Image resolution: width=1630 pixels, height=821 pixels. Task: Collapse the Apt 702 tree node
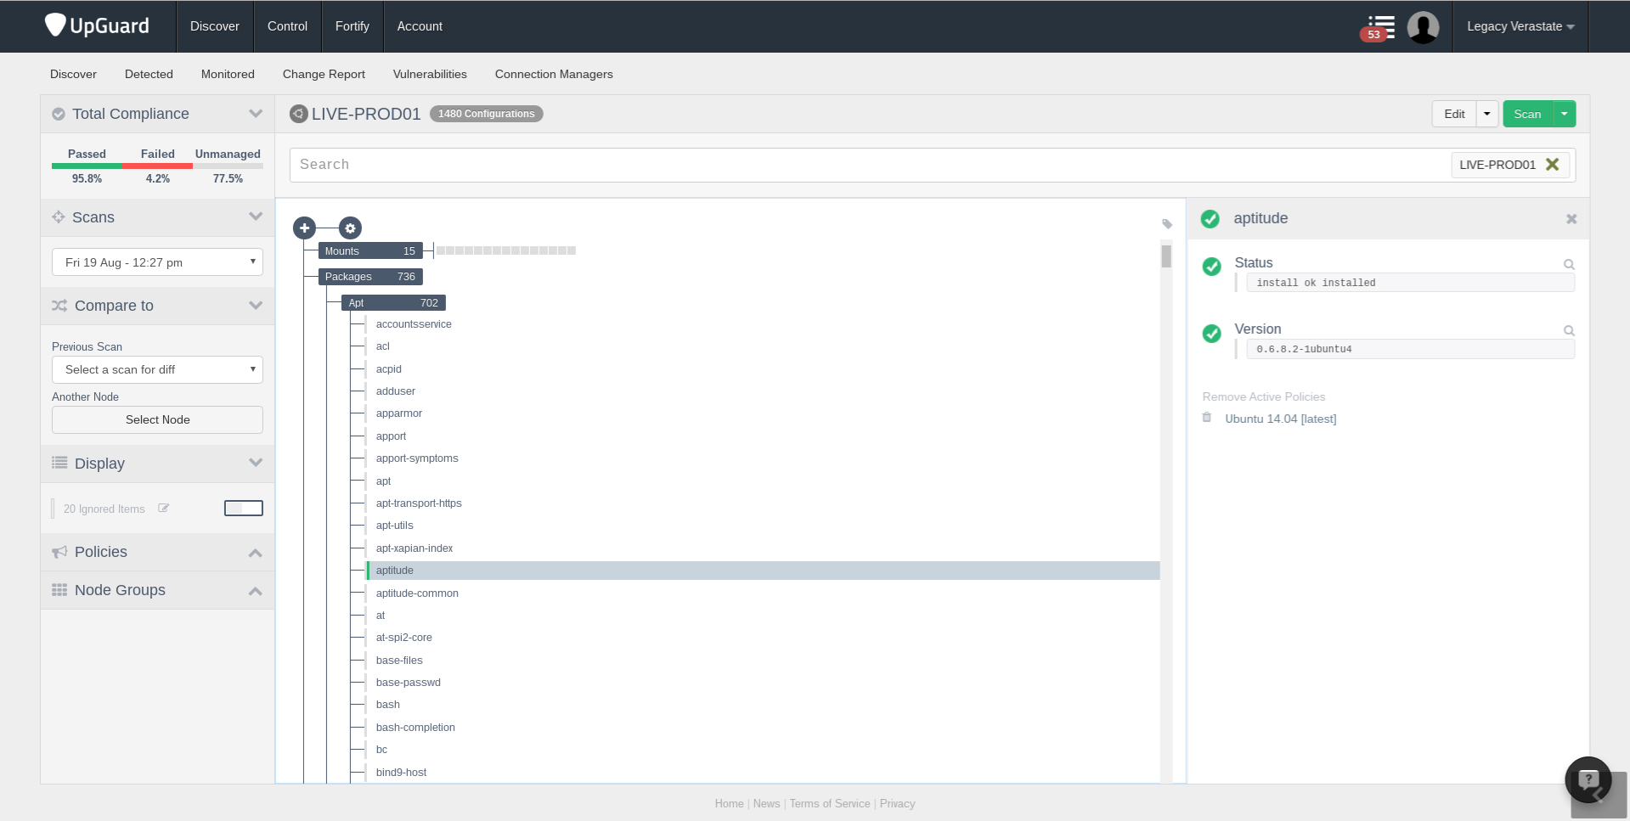(x=393, y=303)
